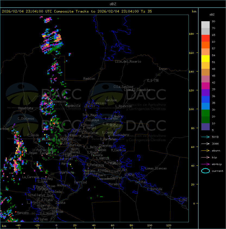This screenshot has height=229, width=226.
Task: Click the 'C_Guido' map label
Action: [x=33, y=135]
